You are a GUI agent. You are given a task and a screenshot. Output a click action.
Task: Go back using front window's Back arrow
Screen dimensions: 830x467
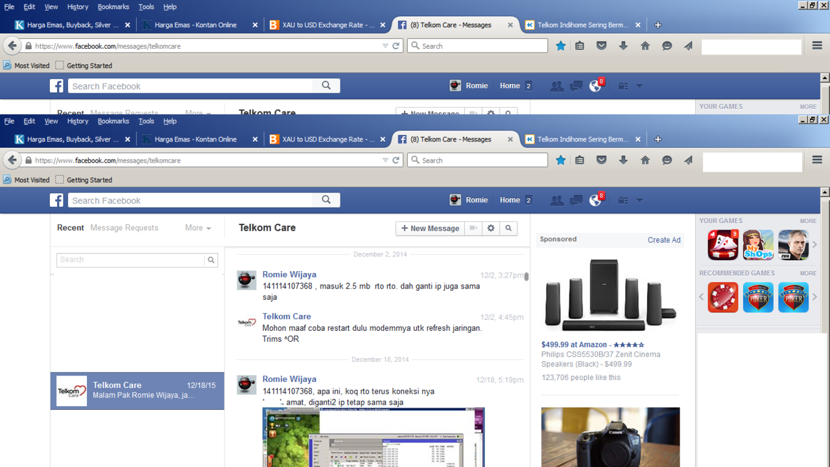pos(12,160)
